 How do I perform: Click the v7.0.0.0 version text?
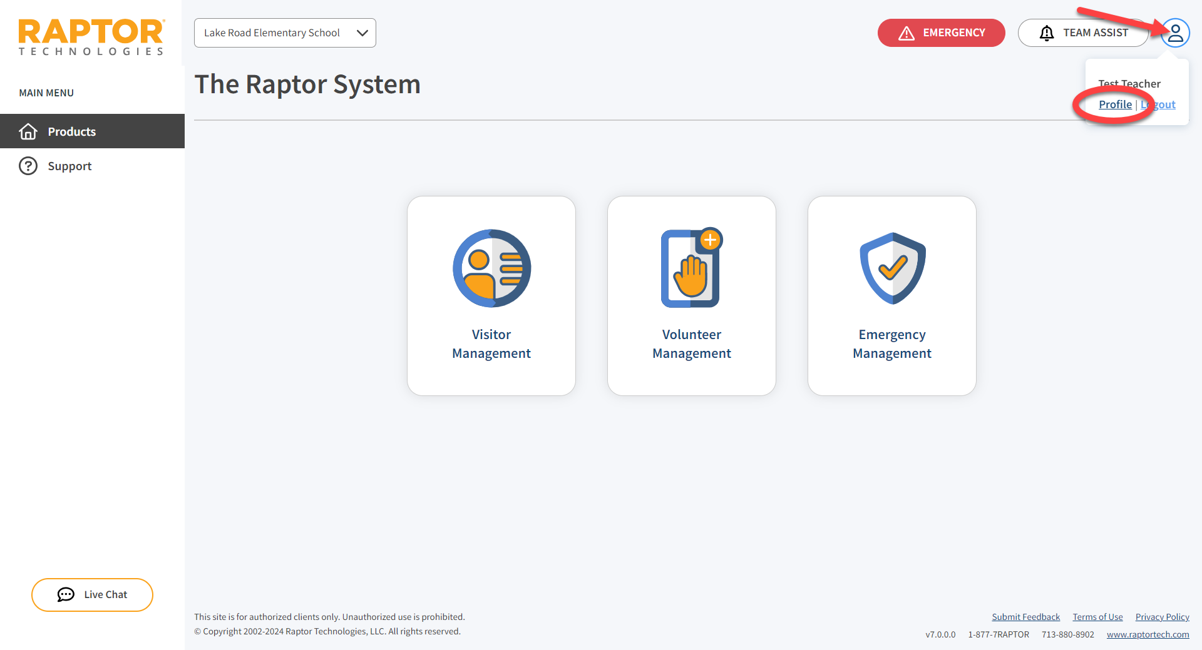click(x=940, y=634)
